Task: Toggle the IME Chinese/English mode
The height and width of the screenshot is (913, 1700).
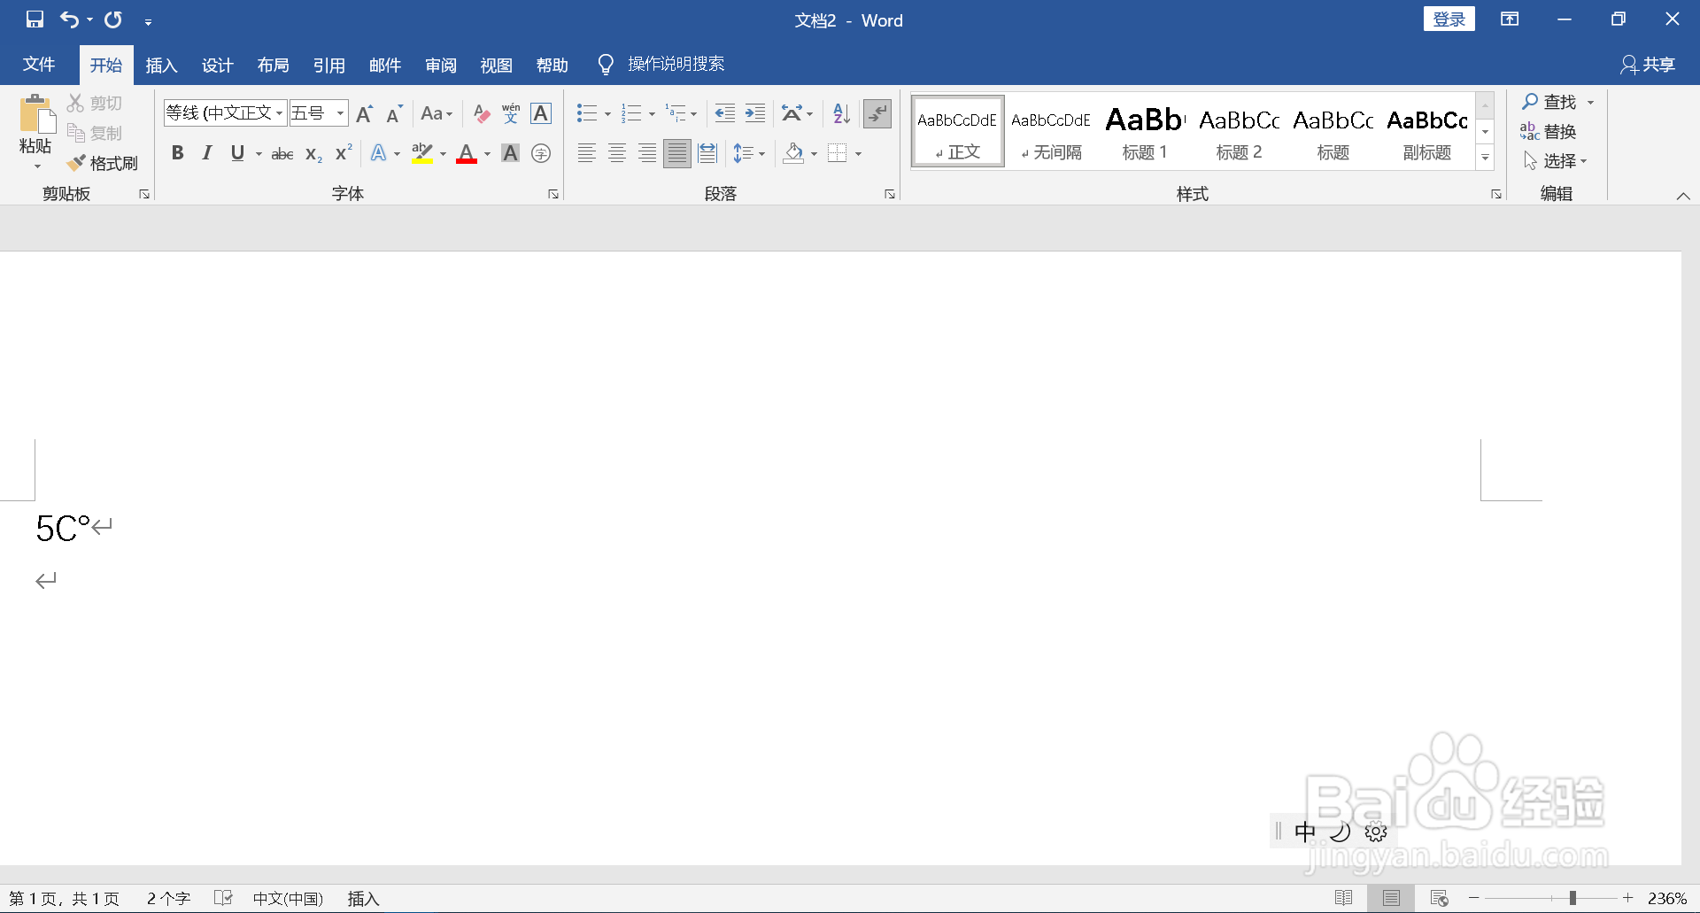Action: point(1305,832)
